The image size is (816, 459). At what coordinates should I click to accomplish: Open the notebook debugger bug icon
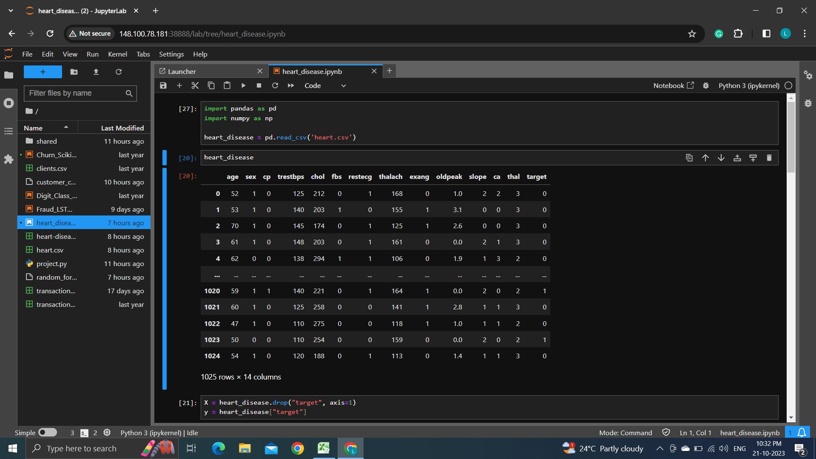(x=706, y=85)
